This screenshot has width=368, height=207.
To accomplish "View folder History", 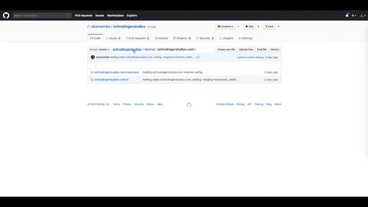I will (x=275, y=49).
